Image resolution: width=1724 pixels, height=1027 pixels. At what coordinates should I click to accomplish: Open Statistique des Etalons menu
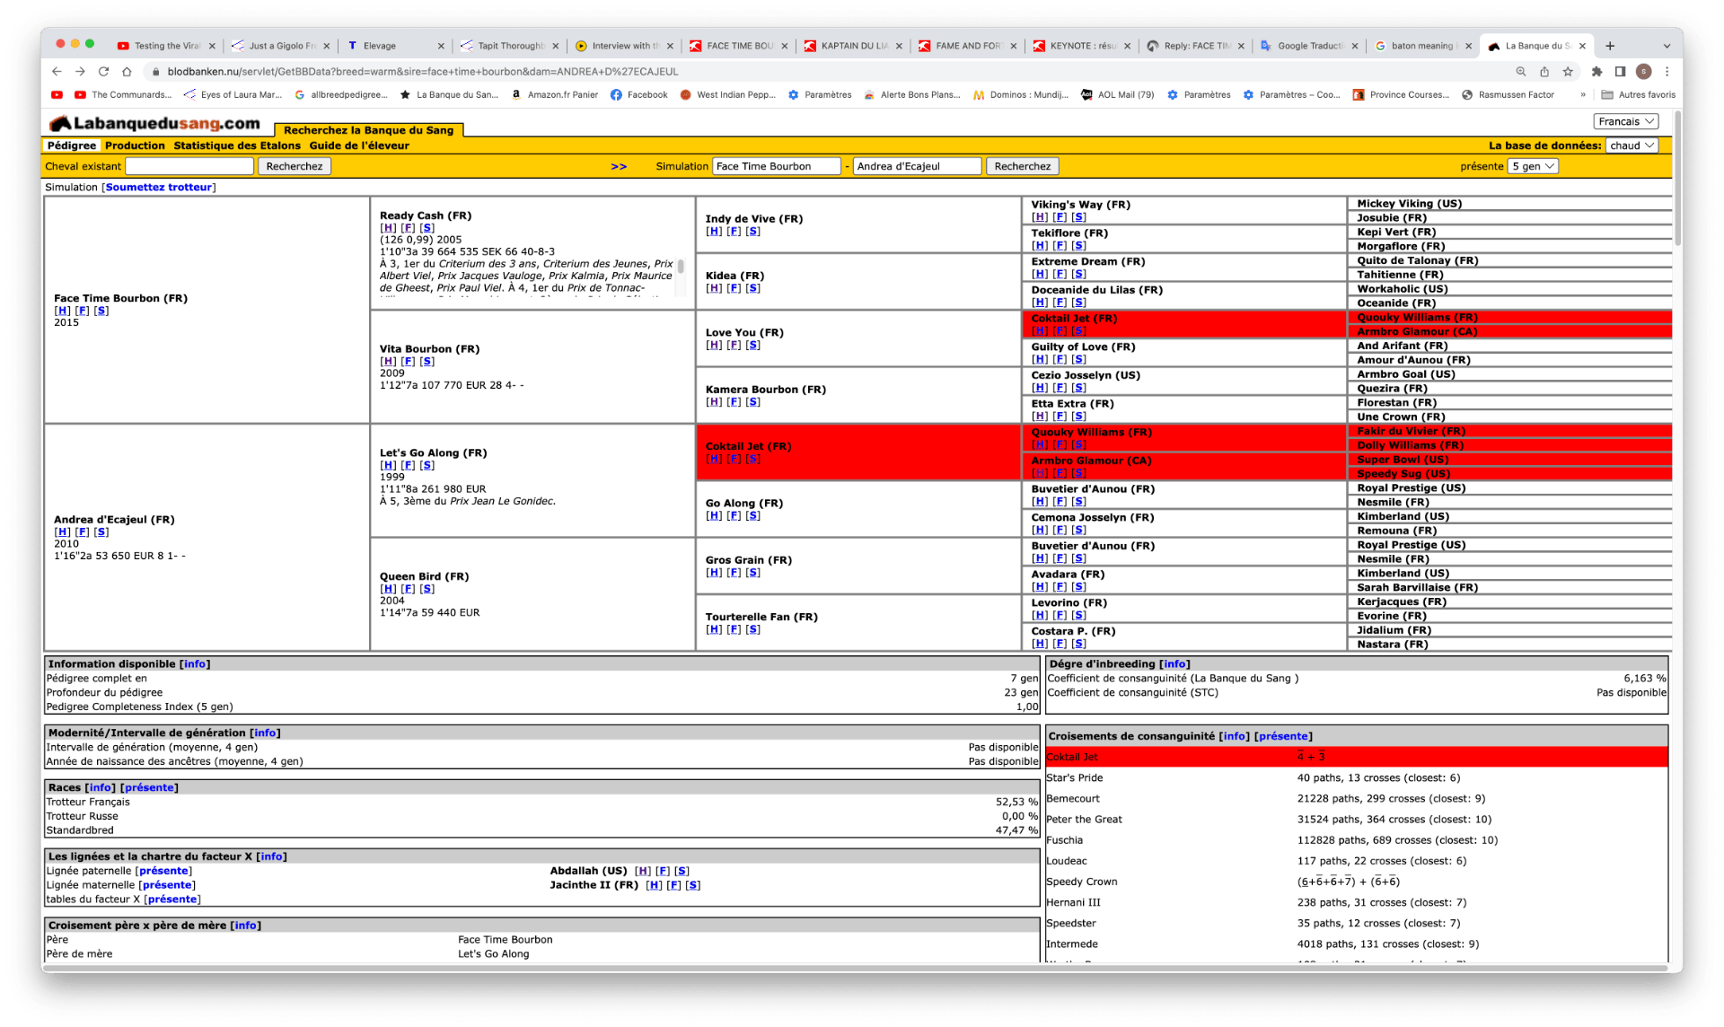click(x=237, y=145)
